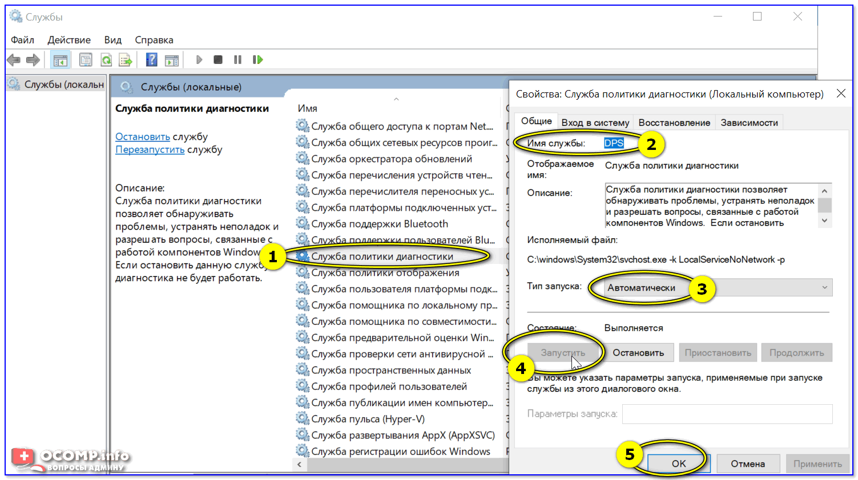Open Help via question mark icon
The width and height of the screenshot is (858, 480).
coord(151,60)
